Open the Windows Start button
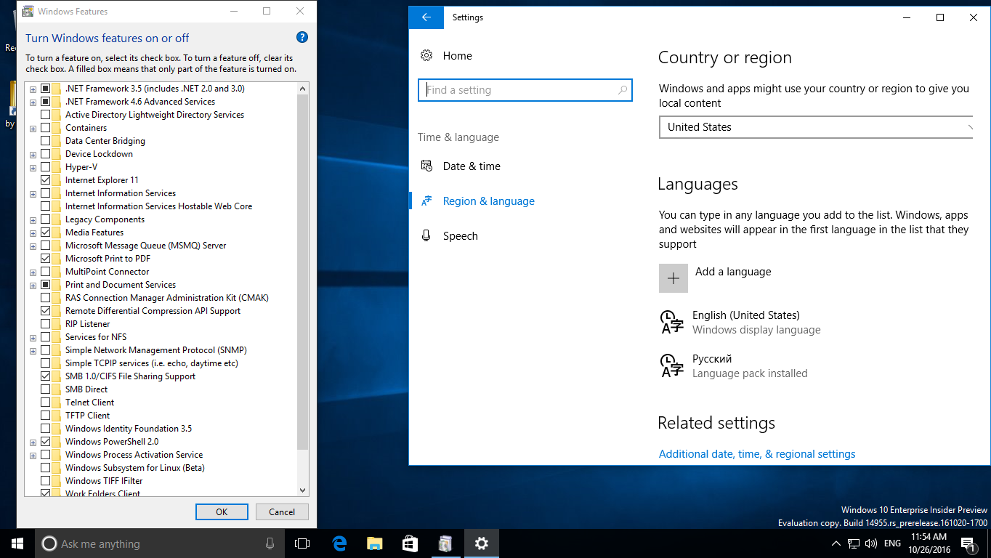The height and width of the screenshot is (558, 991). pos(17,543)
